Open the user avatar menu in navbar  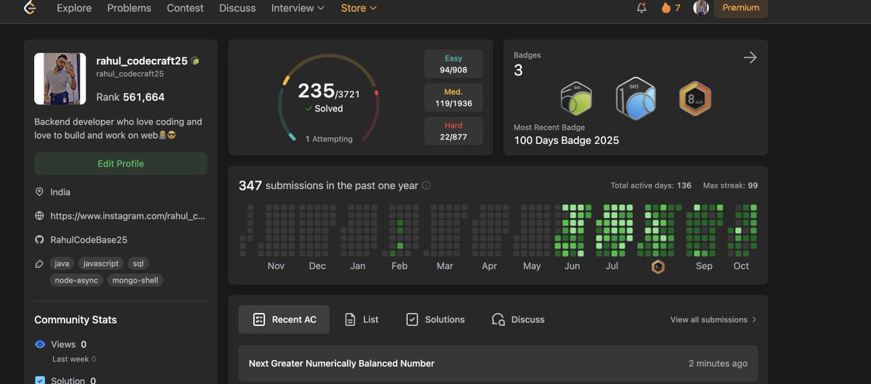[701, 8]
